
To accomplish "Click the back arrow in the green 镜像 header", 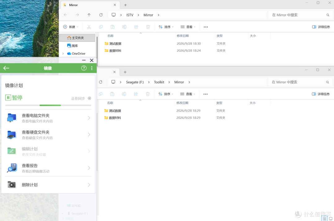I will [x=6, y=68].
